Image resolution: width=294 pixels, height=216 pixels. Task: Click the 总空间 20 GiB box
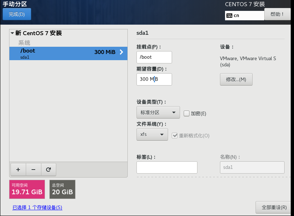tap(62, 190)
